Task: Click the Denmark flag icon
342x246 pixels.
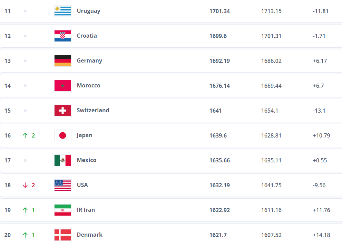Action: pos(63,235)
